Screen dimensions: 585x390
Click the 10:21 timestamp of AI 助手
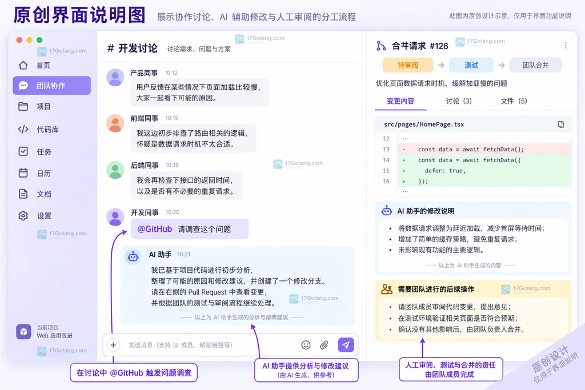pyautogui.click(x=184, y=254)
